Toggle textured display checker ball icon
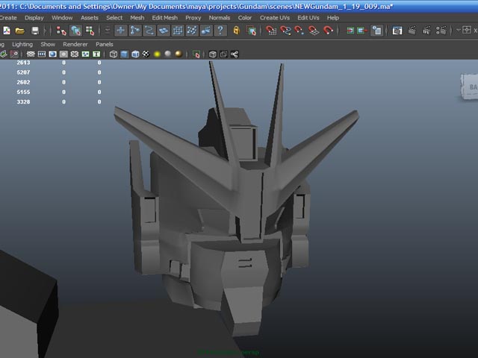The height and width of the screenshot is (358, 478). (146, 54)
